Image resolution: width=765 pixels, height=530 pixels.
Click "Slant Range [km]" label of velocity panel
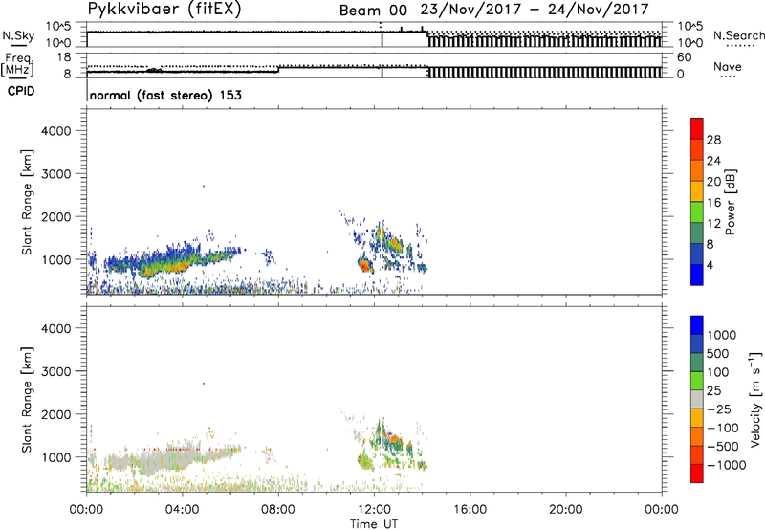click(x=27, y=400)
